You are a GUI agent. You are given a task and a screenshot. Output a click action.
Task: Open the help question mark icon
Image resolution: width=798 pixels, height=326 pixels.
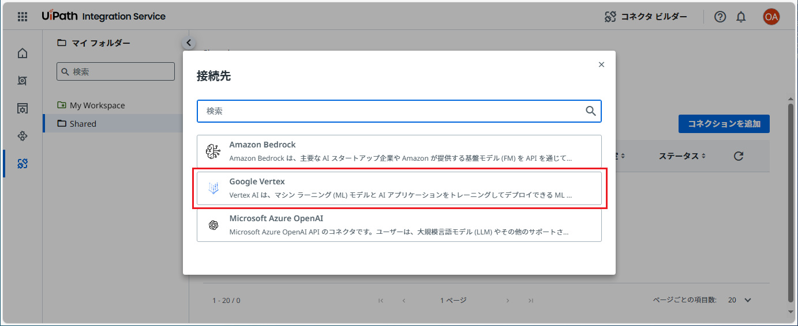(x=720, y=17)
